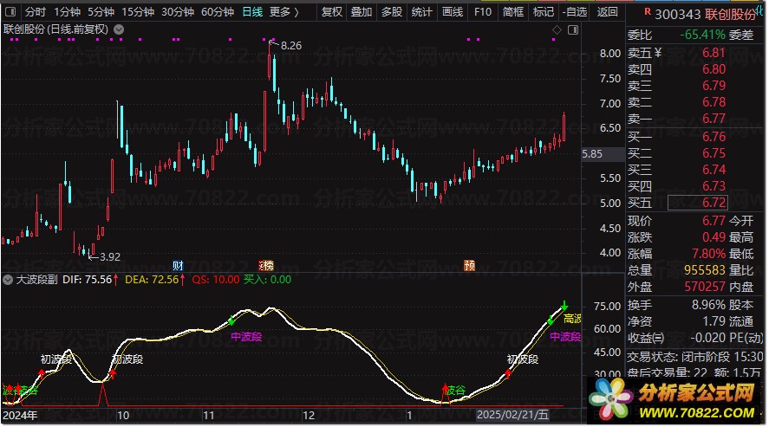The height and width of the screenshot is (427, 769).
Task: Click the 收益 value -0.020
Action: click(707, 338)
